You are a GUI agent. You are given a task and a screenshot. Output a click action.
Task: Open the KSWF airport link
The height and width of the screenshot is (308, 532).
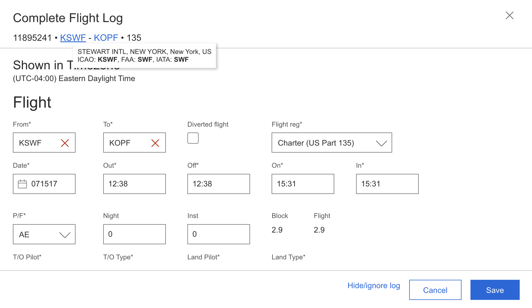(x=73, y=38)
